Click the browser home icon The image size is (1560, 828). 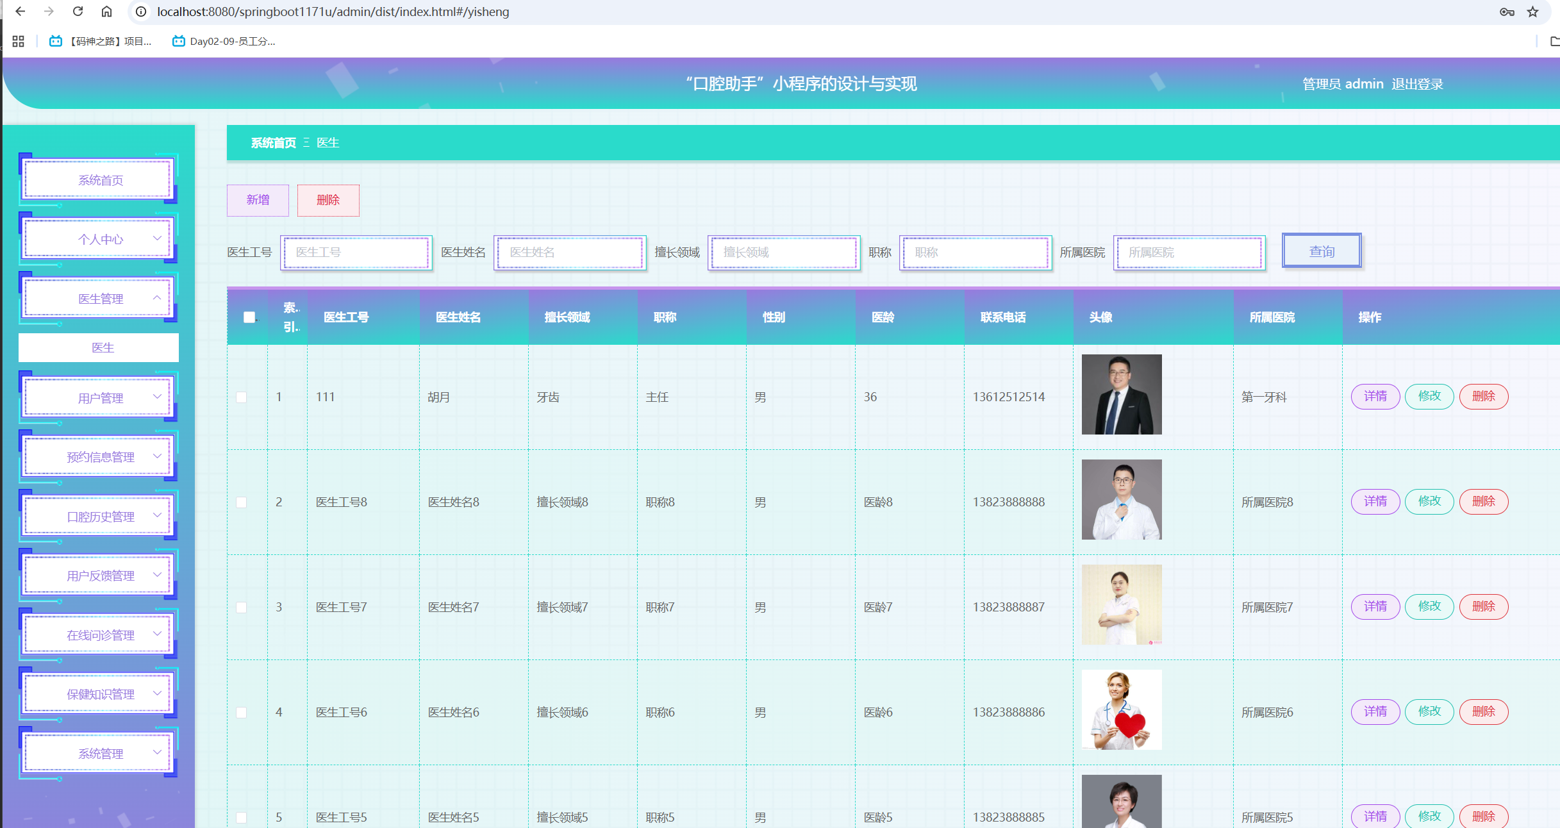tap(107, 12)
